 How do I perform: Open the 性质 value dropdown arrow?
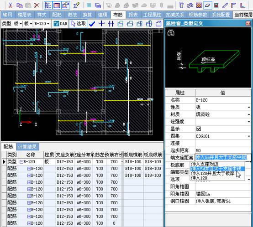[x=249, y=108]
